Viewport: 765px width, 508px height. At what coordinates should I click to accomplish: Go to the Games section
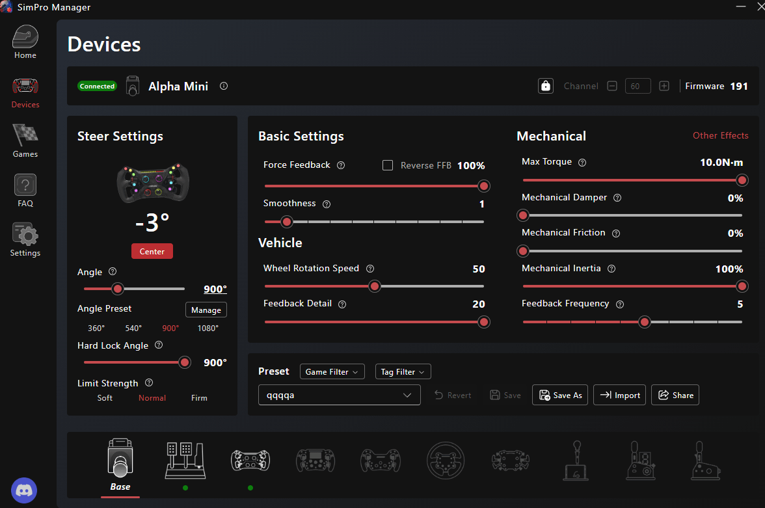pos(25,141)
